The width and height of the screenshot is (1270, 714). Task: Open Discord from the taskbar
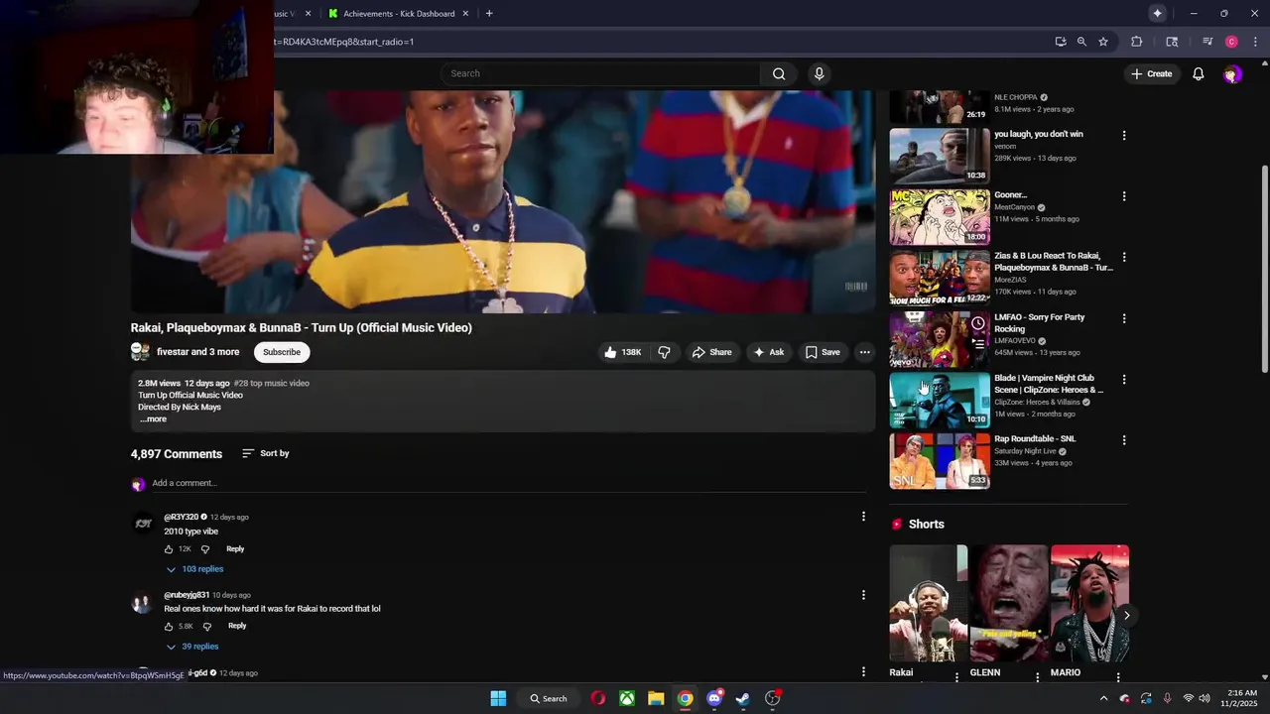pos(714,698)
